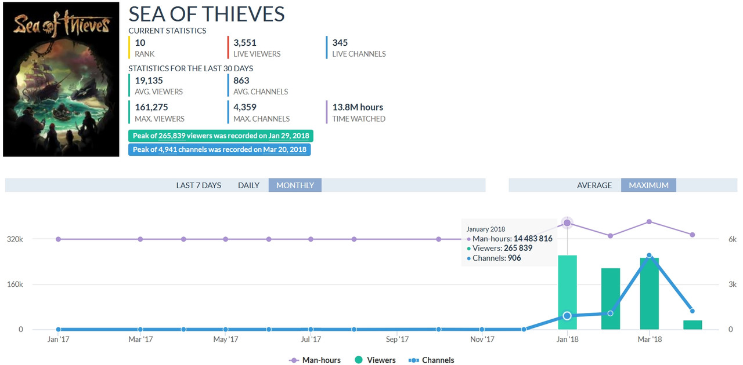This screenshot has height=365, width=743.
Task: Click the February 2018 viewers bar
Action: tap(610, 299)
